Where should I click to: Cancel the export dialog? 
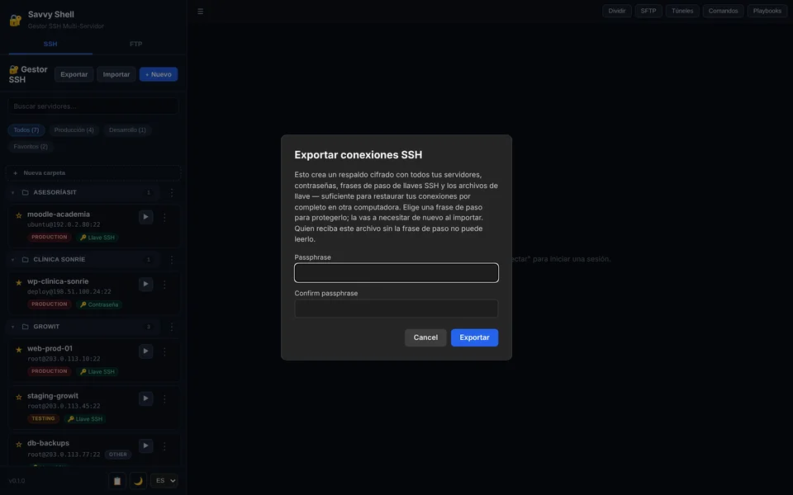point(425,337)
